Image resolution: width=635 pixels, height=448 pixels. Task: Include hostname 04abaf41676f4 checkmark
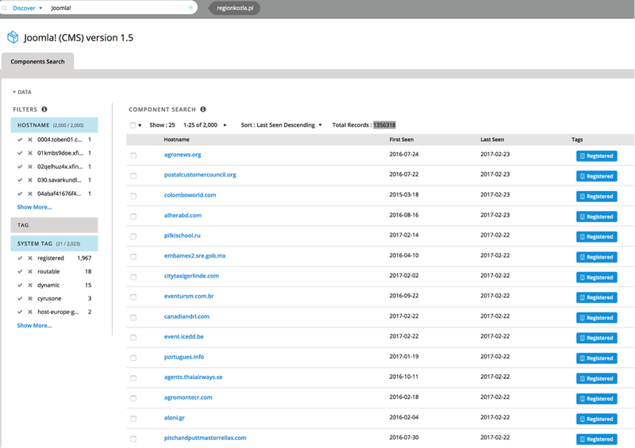(20, 193)
